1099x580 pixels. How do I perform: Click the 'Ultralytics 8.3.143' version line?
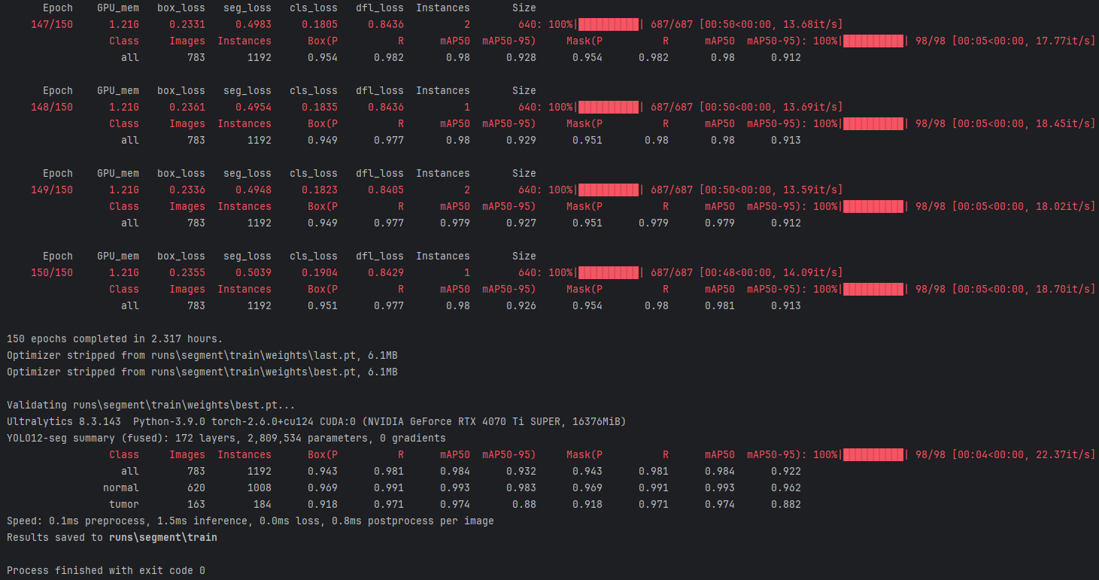(x=316, y=422)
